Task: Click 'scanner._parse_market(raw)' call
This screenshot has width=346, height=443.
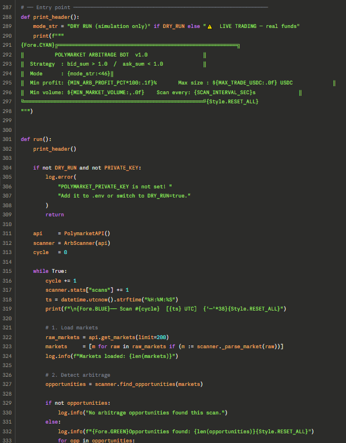Action: [x=237, y=347]
